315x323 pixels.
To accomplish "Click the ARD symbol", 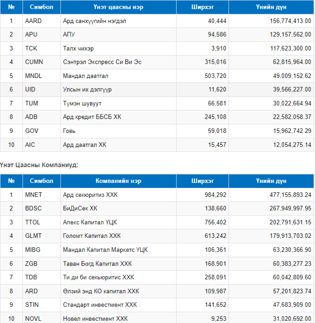I will (x=31, y=291).
